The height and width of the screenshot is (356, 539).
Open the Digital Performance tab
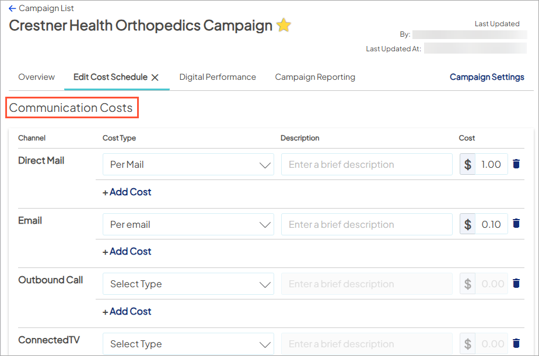(x=218, y=77)
